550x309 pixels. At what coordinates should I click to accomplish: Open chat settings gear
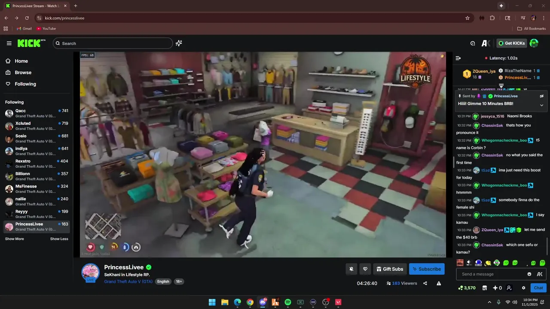click(523, 288)
